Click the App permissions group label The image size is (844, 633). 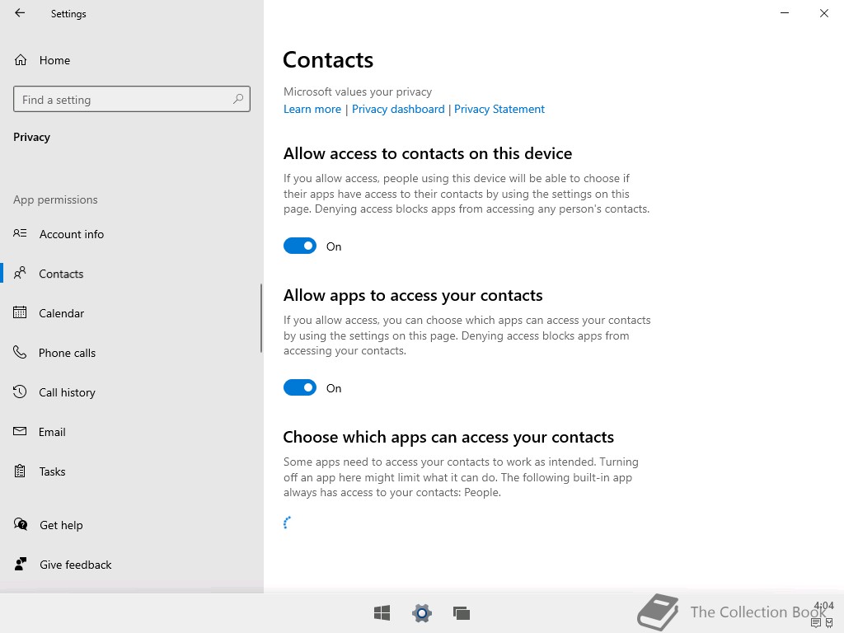(55, 199)
